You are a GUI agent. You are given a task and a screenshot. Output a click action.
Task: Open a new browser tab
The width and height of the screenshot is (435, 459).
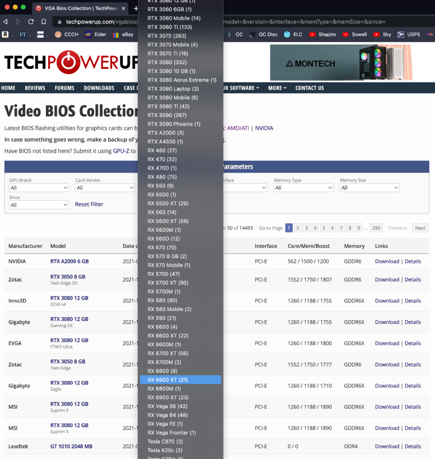tap(135, 8)
